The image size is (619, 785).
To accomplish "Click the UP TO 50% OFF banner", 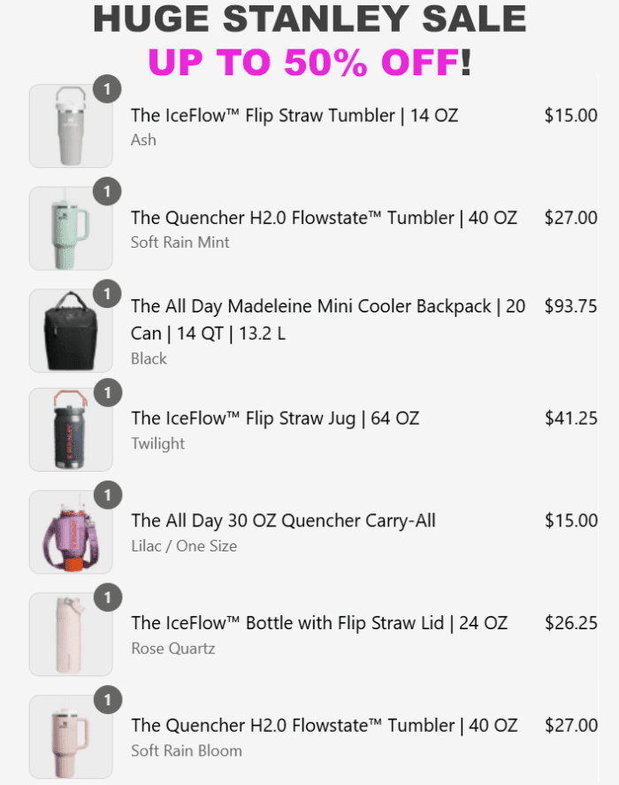I will pyautogui.click(x=309, y=62).
